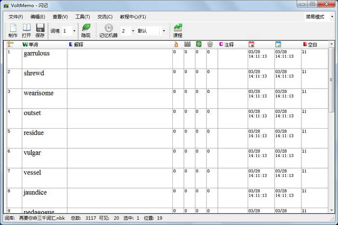Click the red X calendar column header
The height and width of the screenshot is (225, 338).
click(252, 44)
